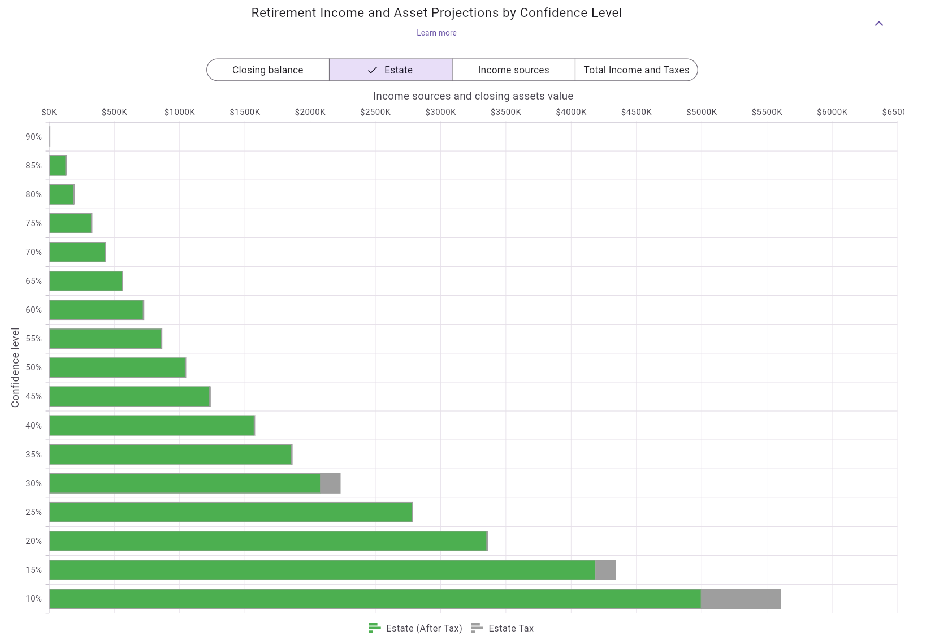Screen dimensions: 948x640
Task: Click the checkmark icon in the Estate tab
Action: click(x=371, y=70)
